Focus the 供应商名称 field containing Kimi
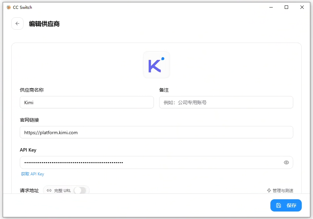 87,102
